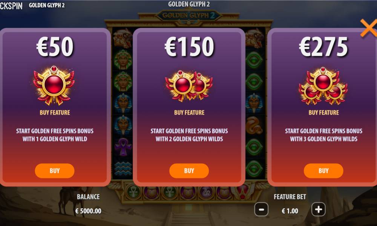Image resolution: width=377 pixels, height=226 pixels.
Task: Click the €275 price heading
Action: [x=323, y=47]
